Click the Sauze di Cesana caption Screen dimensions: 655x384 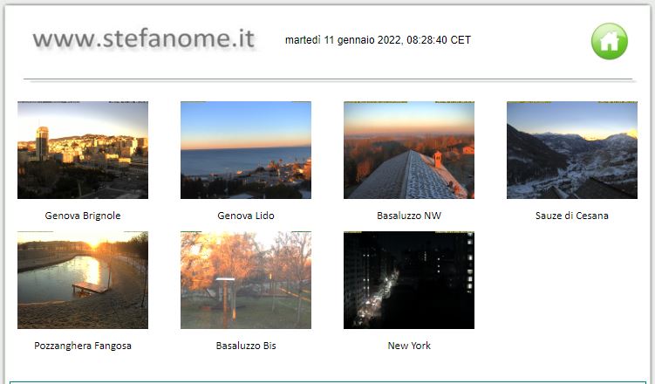[x=572, y=216]
